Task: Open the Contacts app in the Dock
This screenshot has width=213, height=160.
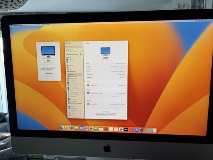Action: 106,129
